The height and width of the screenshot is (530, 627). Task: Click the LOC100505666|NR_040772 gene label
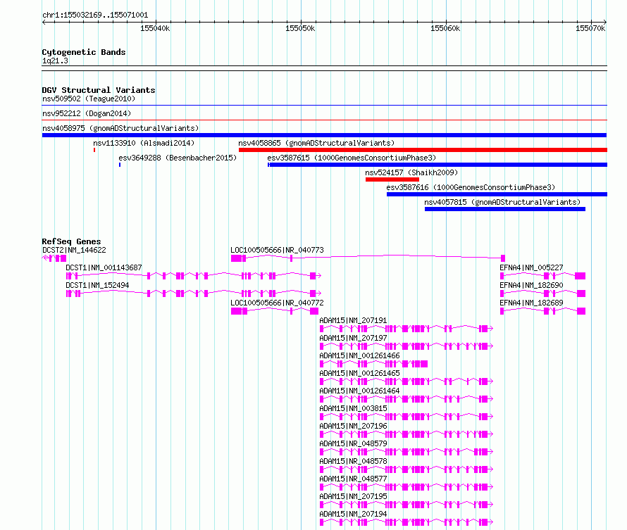(277, 303)
